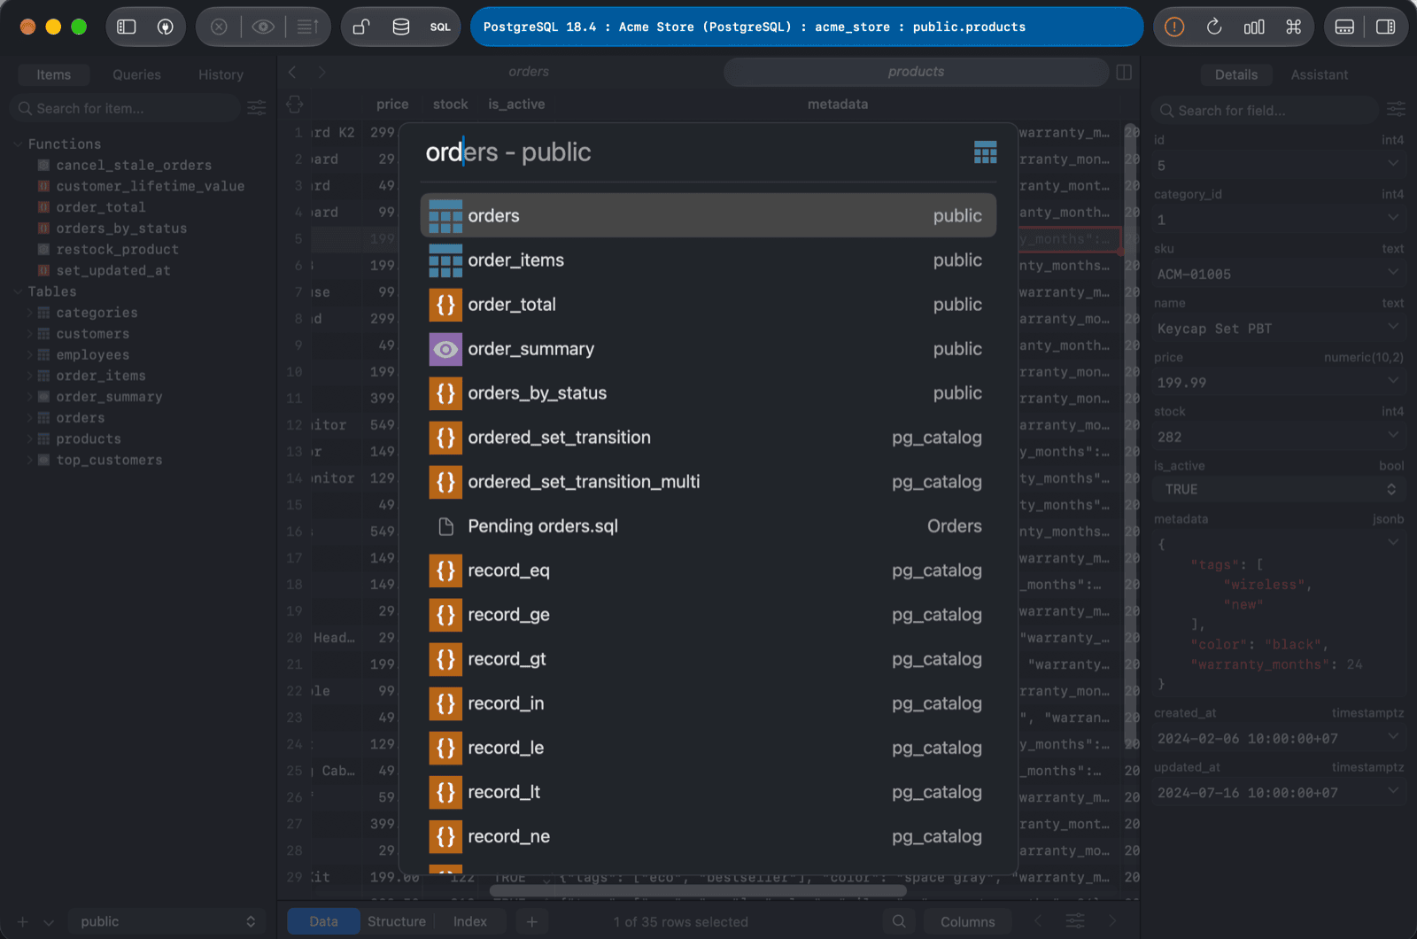
Task: Open the is_active TRUE stepper in Details
Action: [x=1391, y=489]
